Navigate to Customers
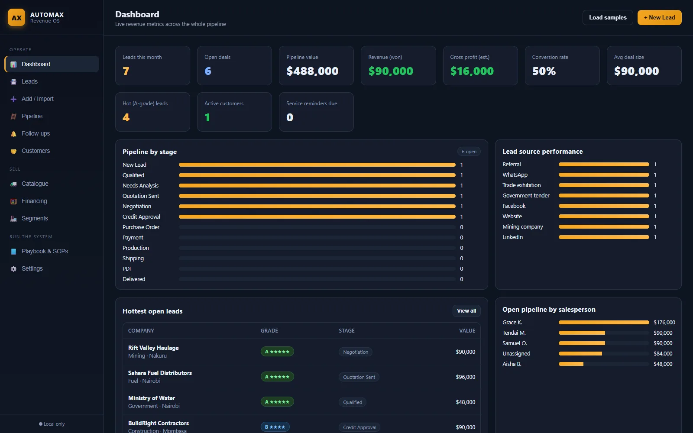 [x=52, y=151]
